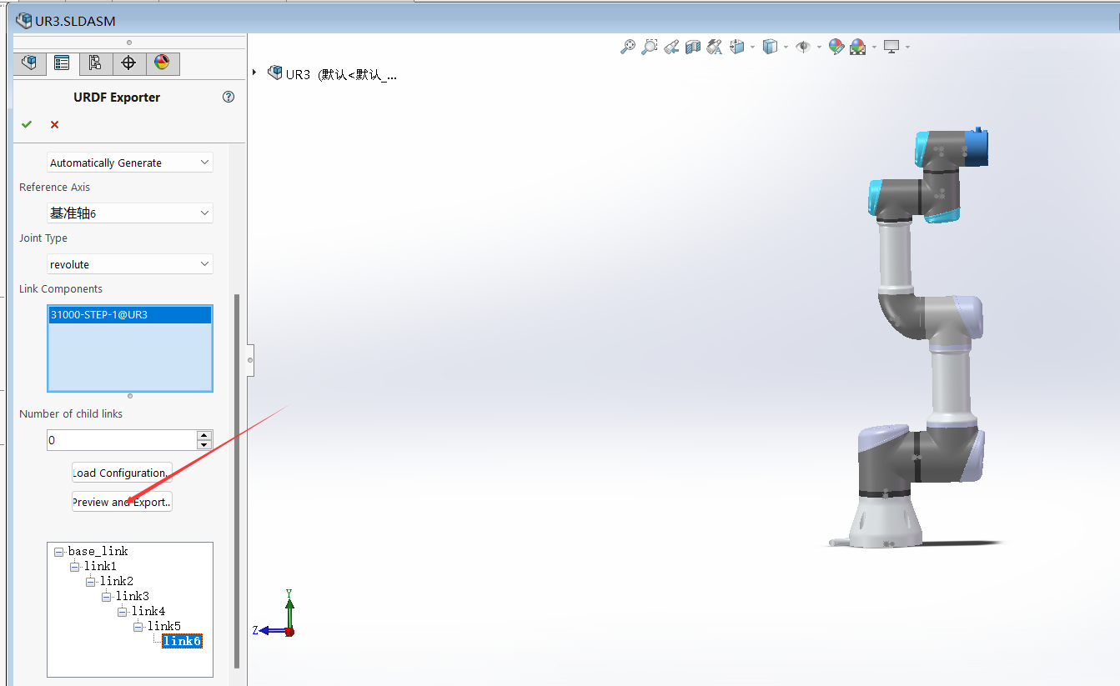Expand the Display Style dropdown arrow

point(786,47)
